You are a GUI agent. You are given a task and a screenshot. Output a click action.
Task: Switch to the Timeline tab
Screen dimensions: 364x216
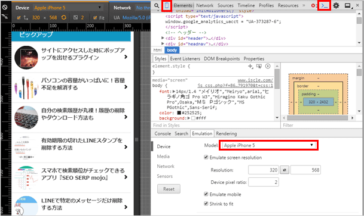(x=246, y=5)
